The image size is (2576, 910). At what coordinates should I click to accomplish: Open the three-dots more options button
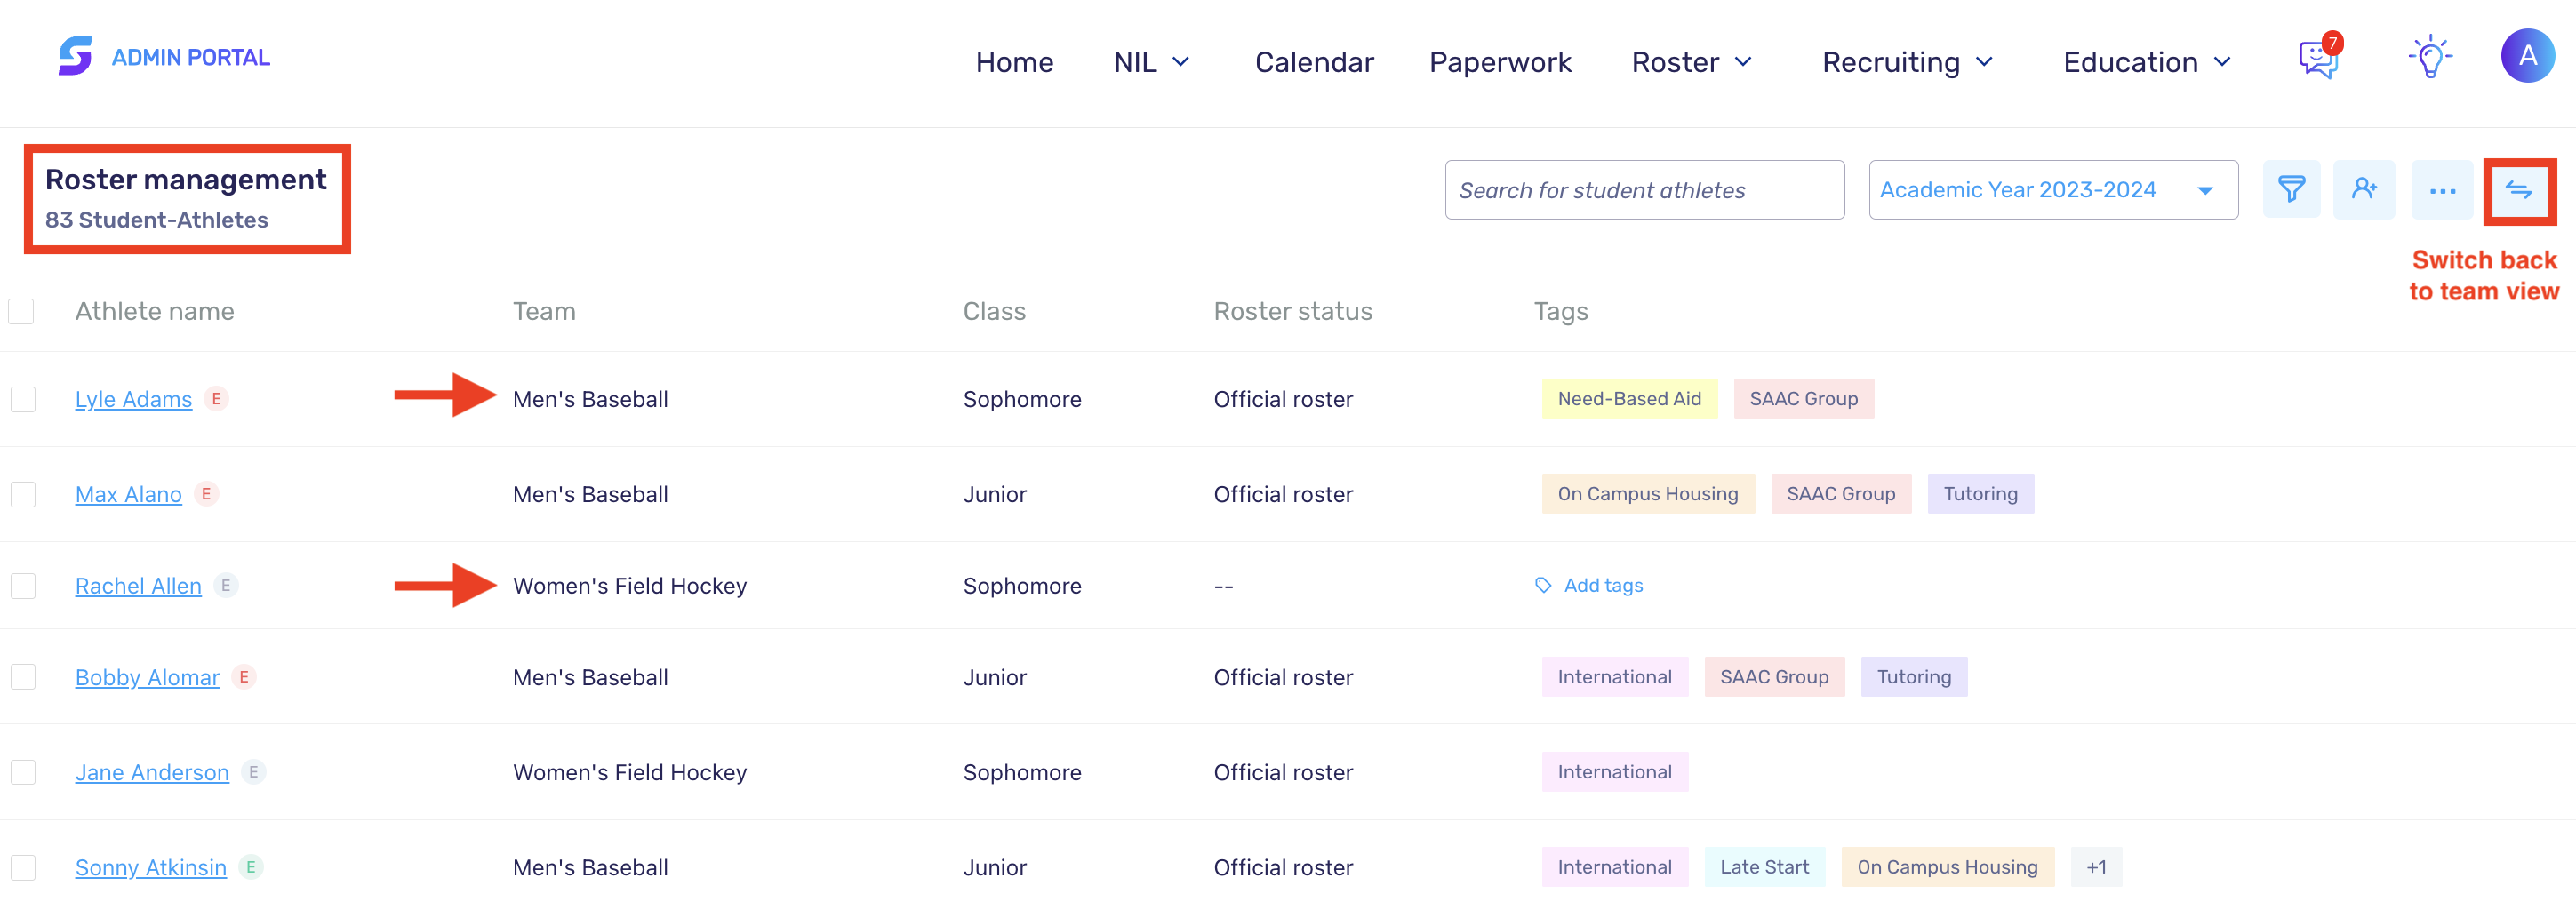pos(2441,190)
